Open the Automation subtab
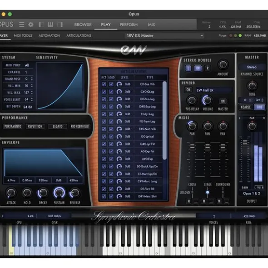 click(50, 35)
